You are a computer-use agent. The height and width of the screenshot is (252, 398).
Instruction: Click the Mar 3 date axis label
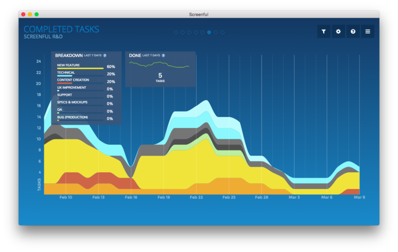click(x=294, y=197)
